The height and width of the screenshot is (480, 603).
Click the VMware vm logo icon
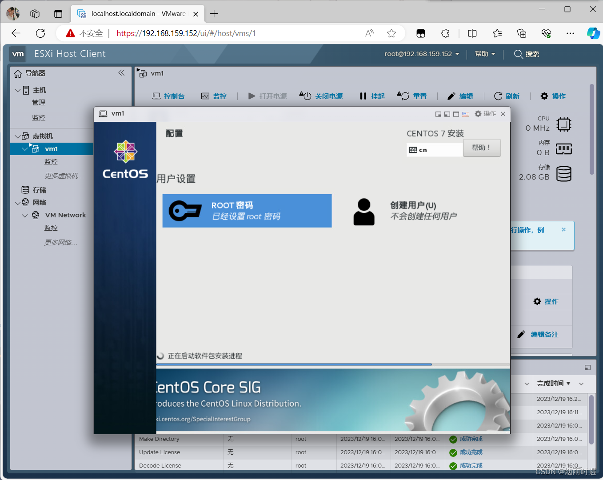pos(18,54)
